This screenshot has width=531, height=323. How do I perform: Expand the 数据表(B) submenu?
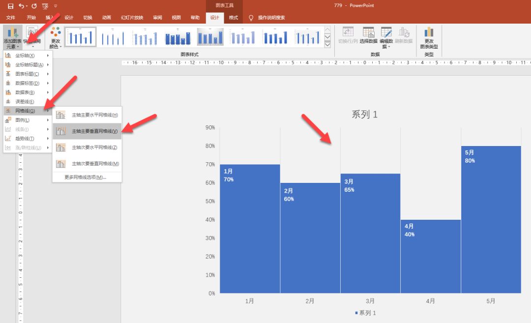click(x=27, y=92)
